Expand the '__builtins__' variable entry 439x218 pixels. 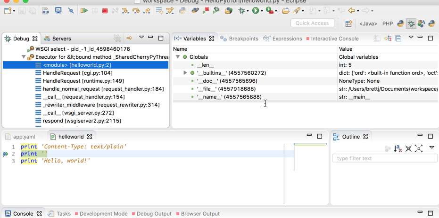[185, 73]
